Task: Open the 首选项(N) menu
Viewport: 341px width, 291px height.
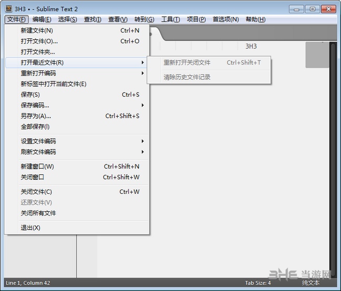Action: 226,19
